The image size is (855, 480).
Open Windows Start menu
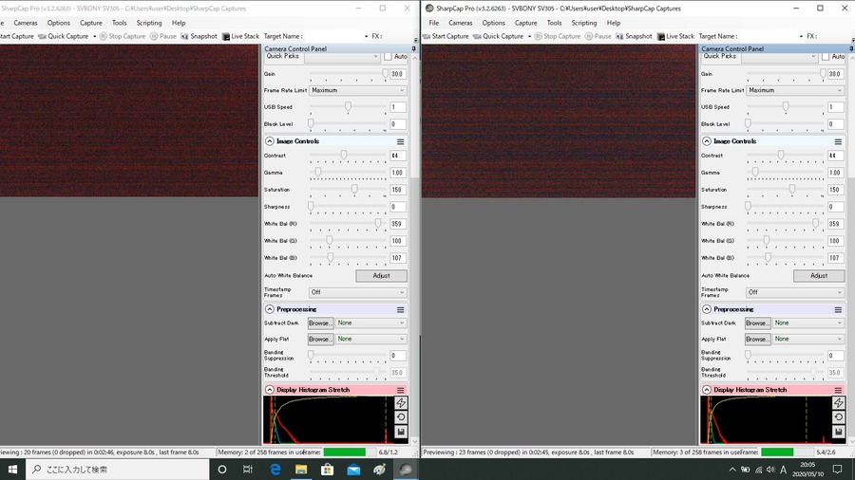pos(12,470)
